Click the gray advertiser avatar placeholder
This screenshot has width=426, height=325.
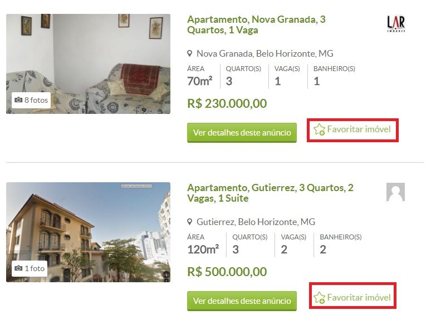coord(395,192)
